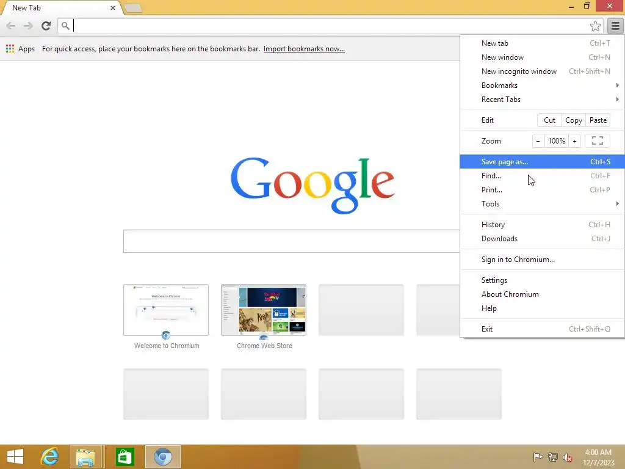The image size is (625, 469).
Task: Expand the Recent Tabs submenu
Action: (542, 100)
